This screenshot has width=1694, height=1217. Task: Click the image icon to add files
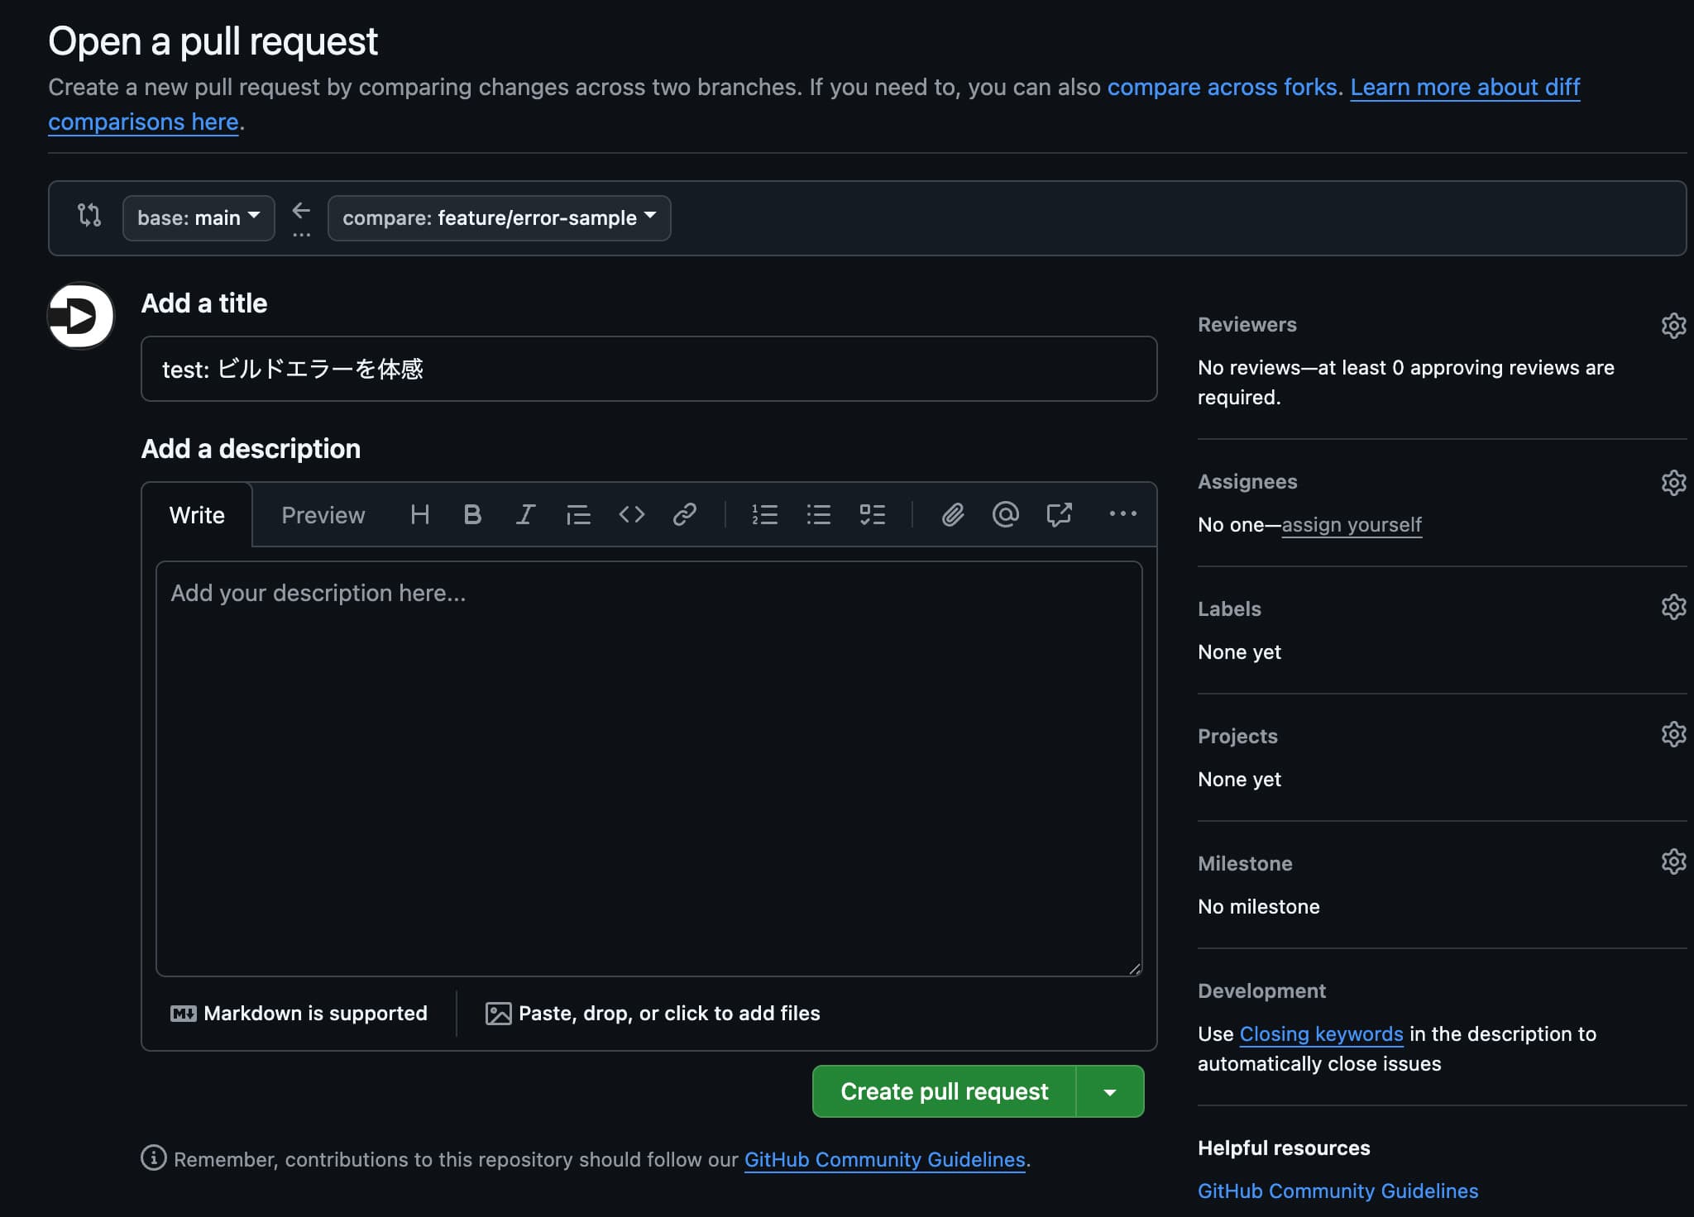click(498, 1014)
